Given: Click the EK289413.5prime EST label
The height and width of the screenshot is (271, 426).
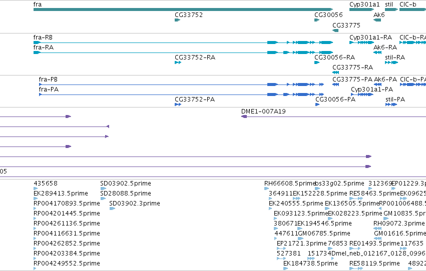Looking at the screenshot, I should 61,193.
